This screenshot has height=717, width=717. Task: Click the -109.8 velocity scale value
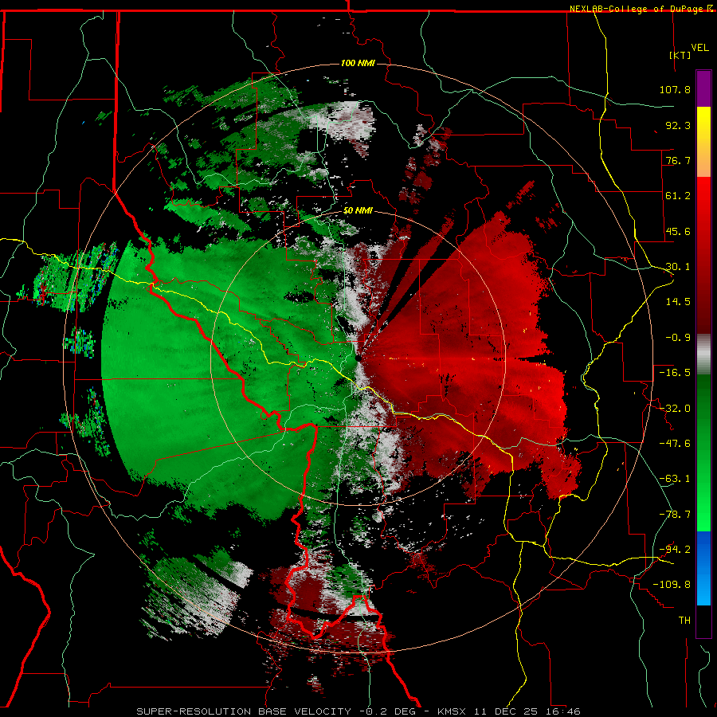tap(672, 585)
